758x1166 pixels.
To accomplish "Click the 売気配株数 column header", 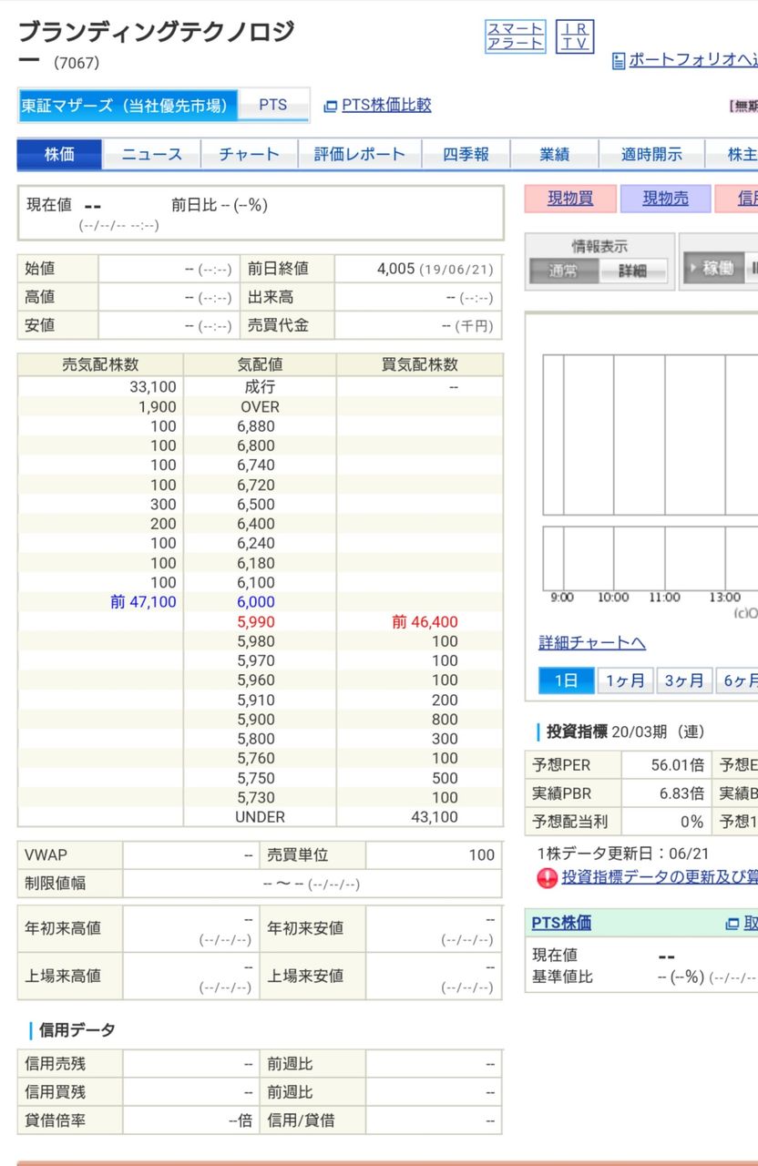I will point(100,365).
